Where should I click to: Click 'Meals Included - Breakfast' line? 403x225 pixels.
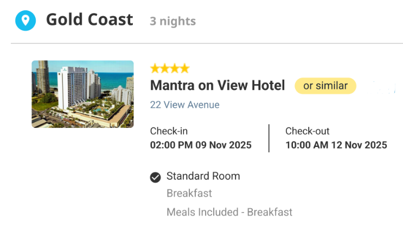[229, 212]
